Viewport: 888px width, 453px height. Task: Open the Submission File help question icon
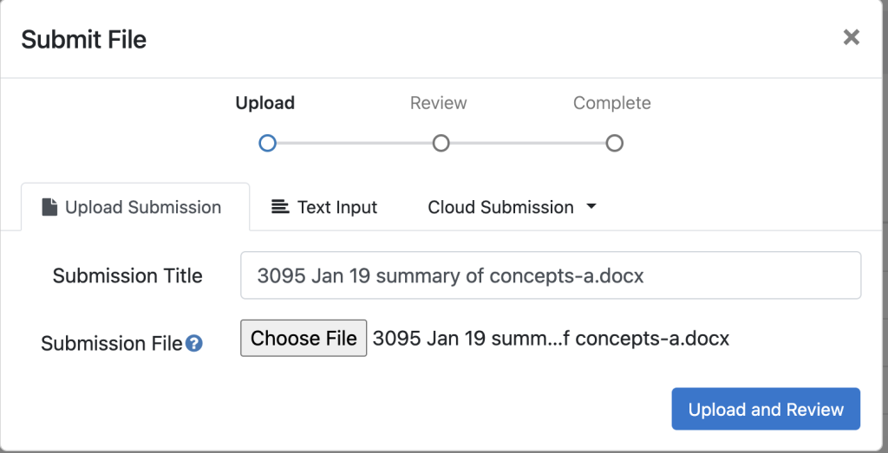click(x=194, y=344)
